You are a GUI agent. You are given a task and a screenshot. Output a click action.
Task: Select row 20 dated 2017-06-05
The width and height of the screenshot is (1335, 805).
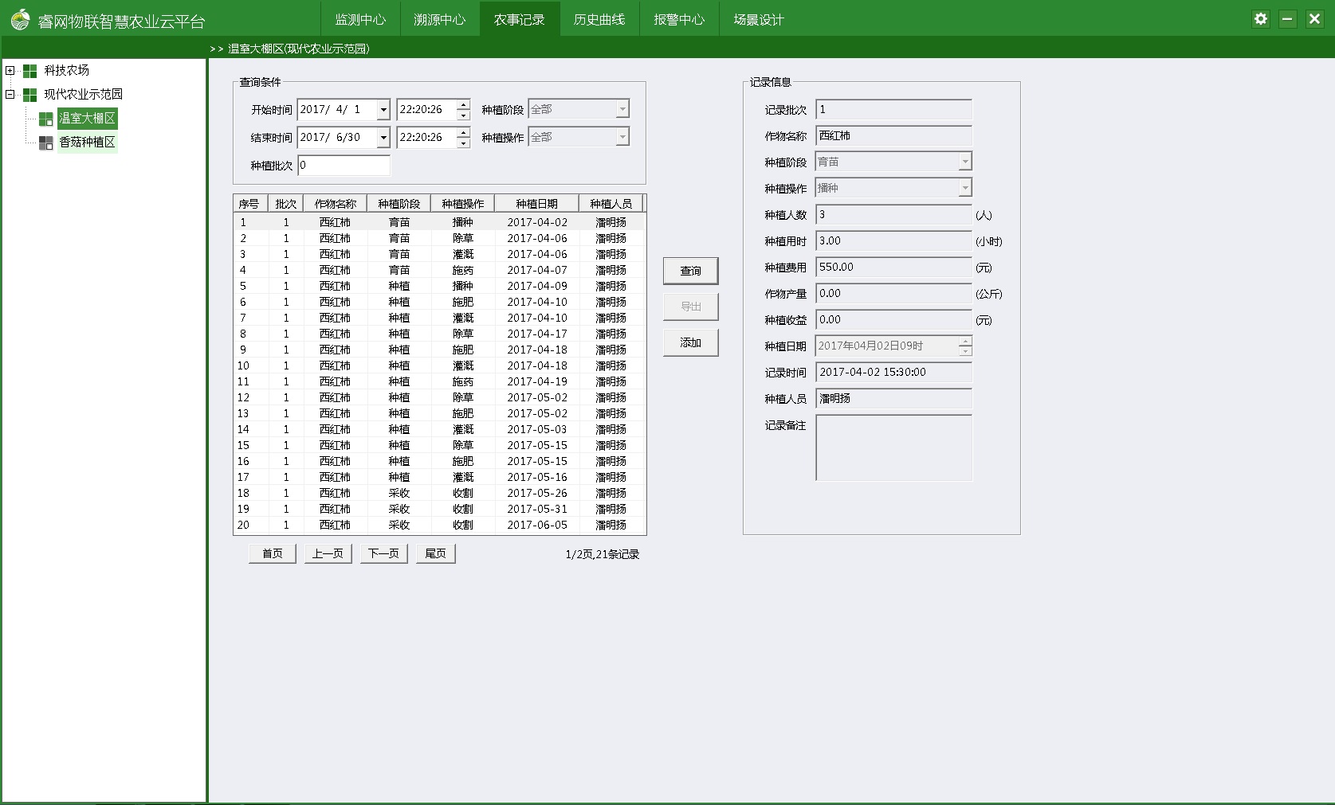(x=439, y=525)
